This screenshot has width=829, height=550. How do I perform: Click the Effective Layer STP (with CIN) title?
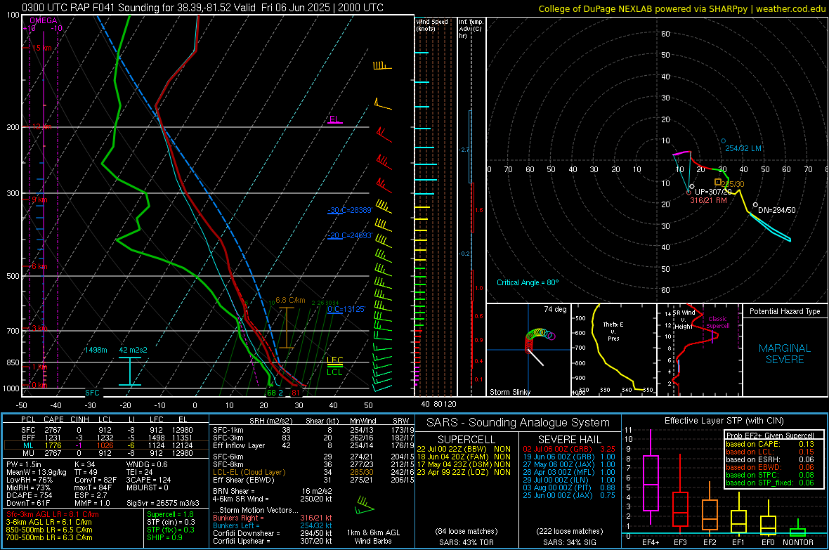(724, 421)
